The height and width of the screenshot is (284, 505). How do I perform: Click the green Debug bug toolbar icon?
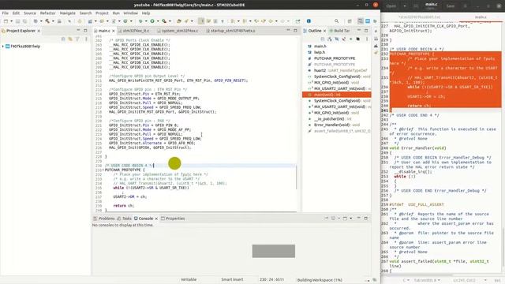140,21
